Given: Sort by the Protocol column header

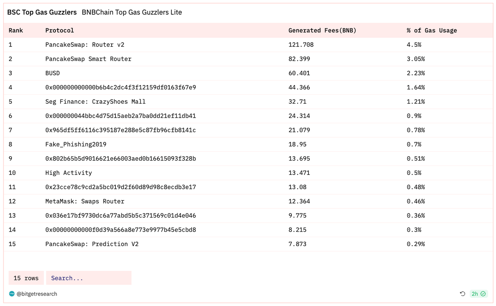Looking at the screenshot, I should [60, 30].
